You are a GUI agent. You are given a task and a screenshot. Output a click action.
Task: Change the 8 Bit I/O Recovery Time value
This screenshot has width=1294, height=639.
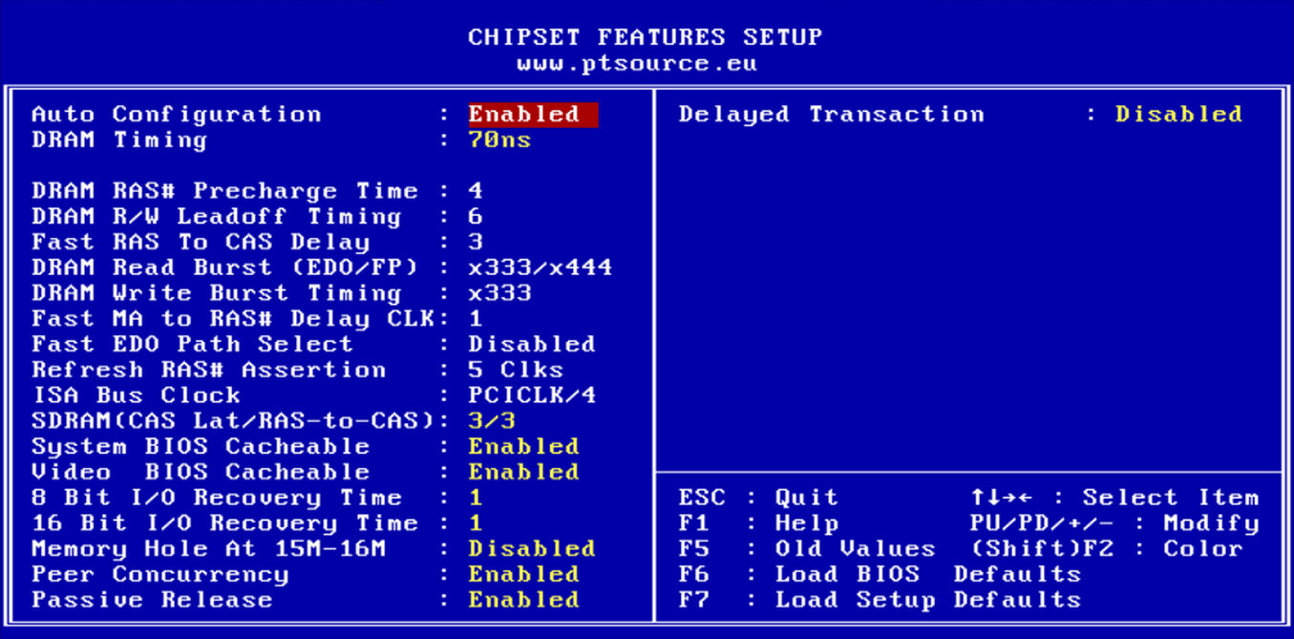click(476, 498)
